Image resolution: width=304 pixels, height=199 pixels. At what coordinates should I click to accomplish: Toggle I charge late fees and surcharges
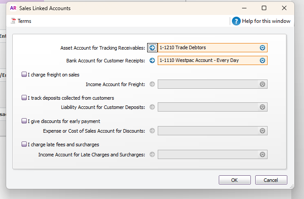[24, 145]
